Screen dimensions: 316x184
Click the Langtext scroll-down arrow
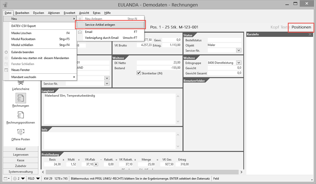coord(178,121)
